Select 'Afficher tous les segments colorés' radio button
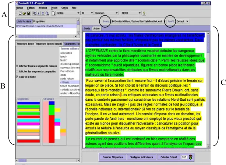Image resolution: width=226 pixels, height=165 pixels. (17, 66)
